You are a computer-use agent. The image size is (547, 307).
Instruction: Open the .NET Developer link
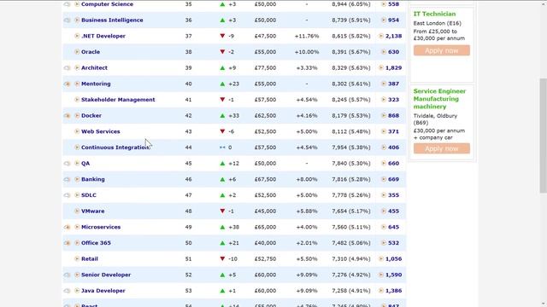pos(103,36)
